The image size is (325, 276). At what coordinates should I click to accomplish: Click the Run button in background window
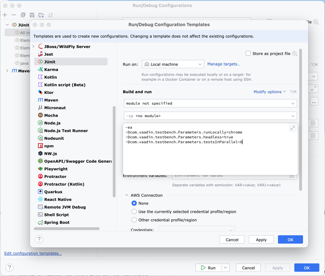(208, 268)
